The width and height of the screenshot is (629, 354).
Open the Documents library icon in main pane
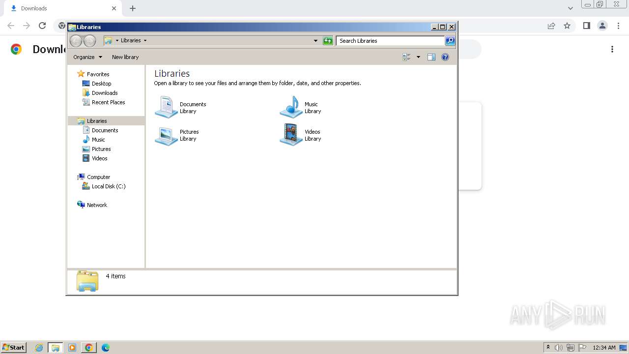166,107
